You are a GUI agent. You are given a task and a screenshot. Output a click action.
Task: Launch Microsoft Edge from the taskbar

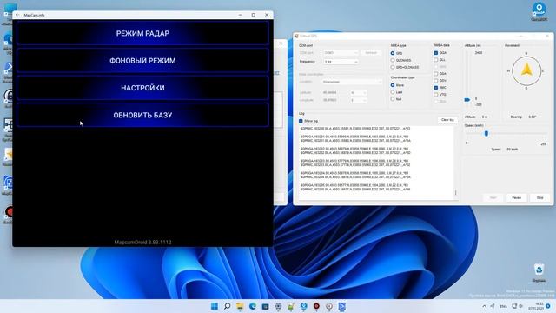tap(253, 306)
